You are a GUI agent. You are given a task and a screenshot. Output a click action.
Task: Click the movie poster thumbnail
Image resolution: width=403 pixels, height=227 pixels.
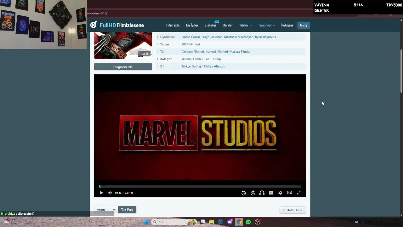tap(123, 45)
